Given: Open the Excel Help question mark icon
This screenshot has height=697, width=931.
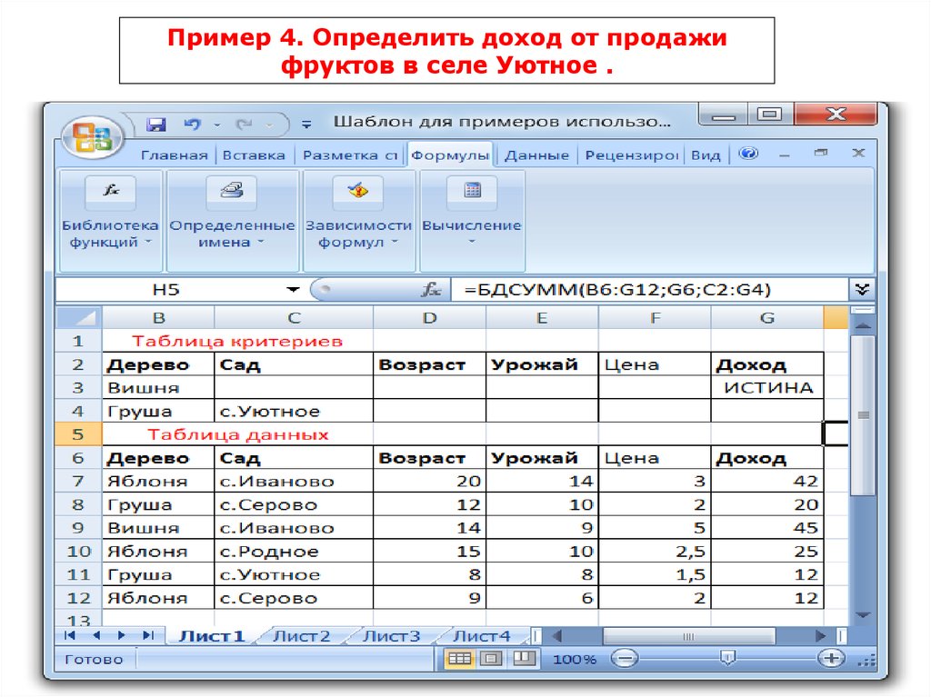Looking at the screenshot, I should (x=749, y=154).
